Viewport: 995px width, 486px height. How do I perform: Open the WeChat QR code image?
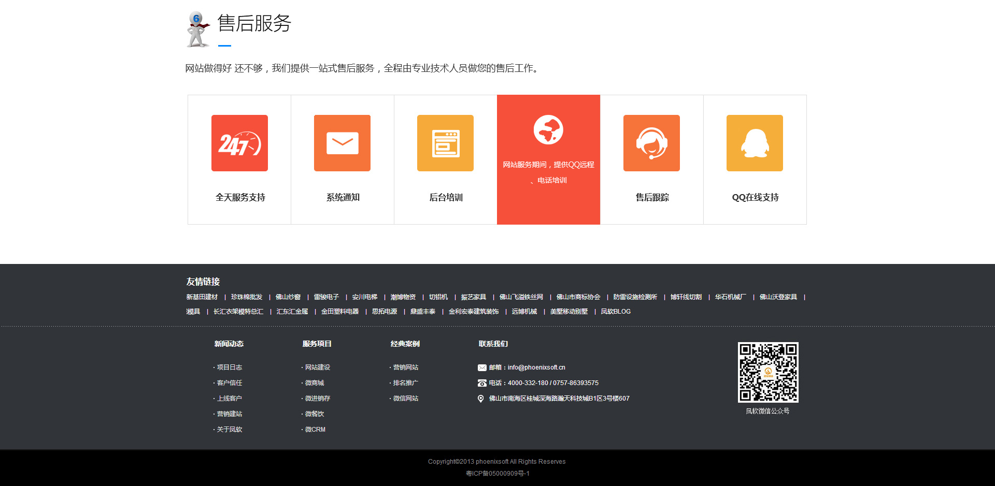point(768,372)
